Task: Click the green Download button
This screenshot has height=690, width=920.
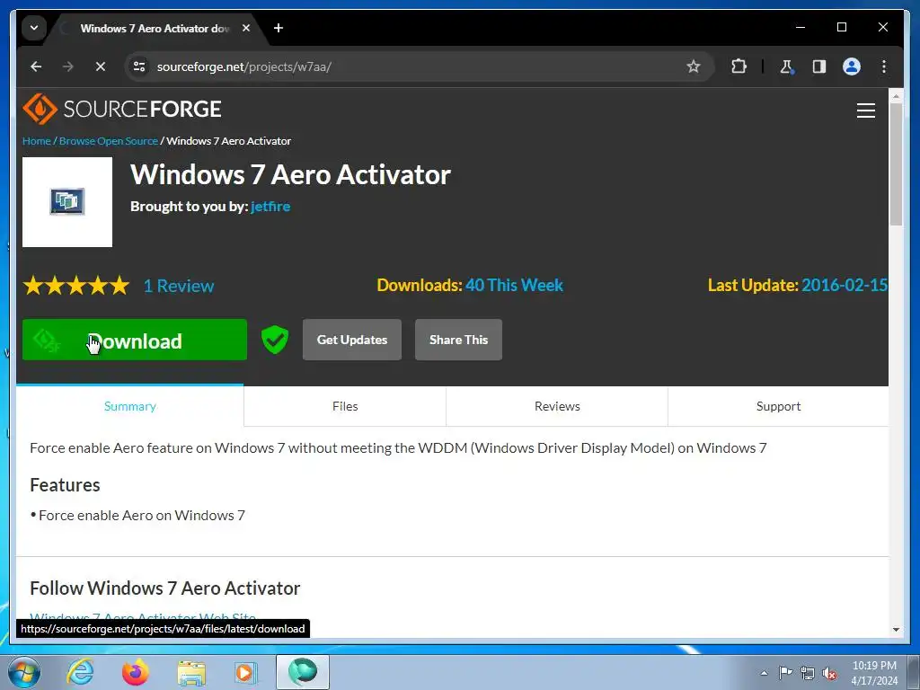Action: coord(135,340)
